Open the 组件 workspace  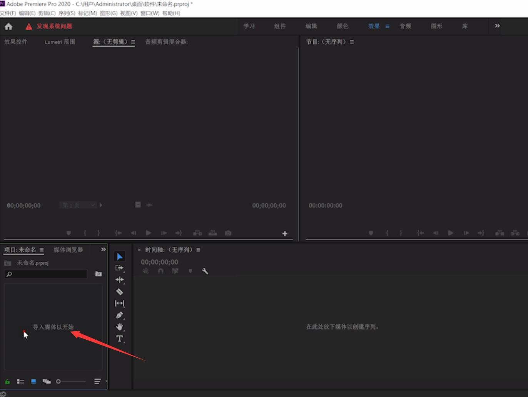coord(280,26)
